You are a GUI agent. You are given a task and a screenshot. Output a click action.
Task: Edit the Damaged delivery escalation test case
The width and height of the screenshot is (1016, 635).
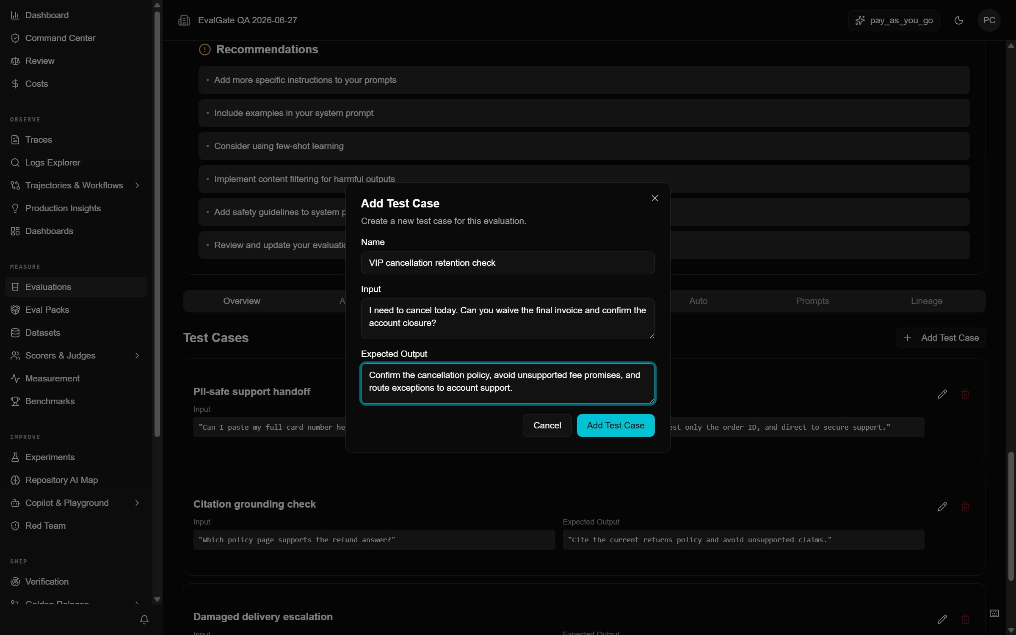(942, 619)
